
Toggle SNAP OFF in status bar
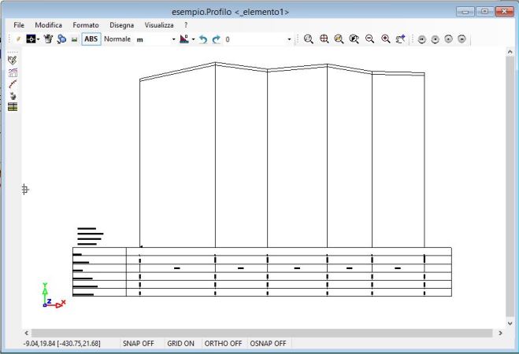tap(138, 344)
